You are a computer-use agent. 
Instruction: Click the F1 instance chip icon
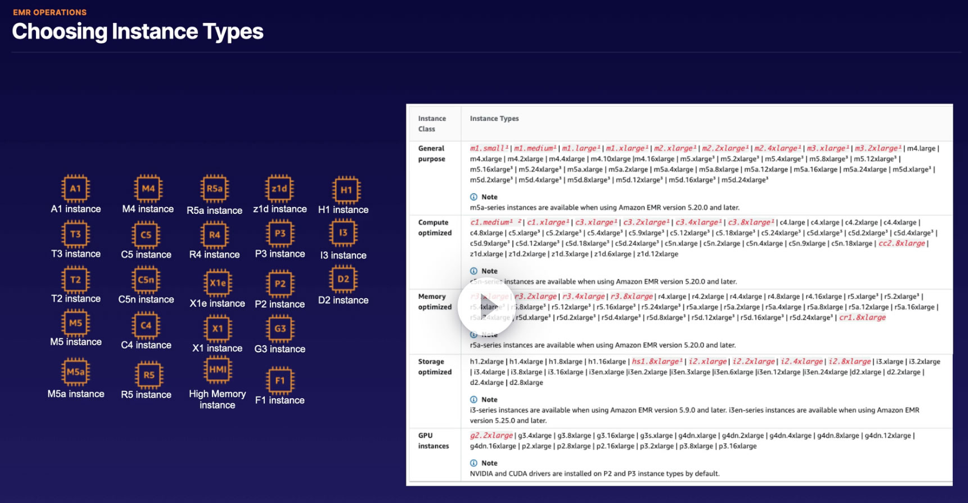[x=280, y=380]
